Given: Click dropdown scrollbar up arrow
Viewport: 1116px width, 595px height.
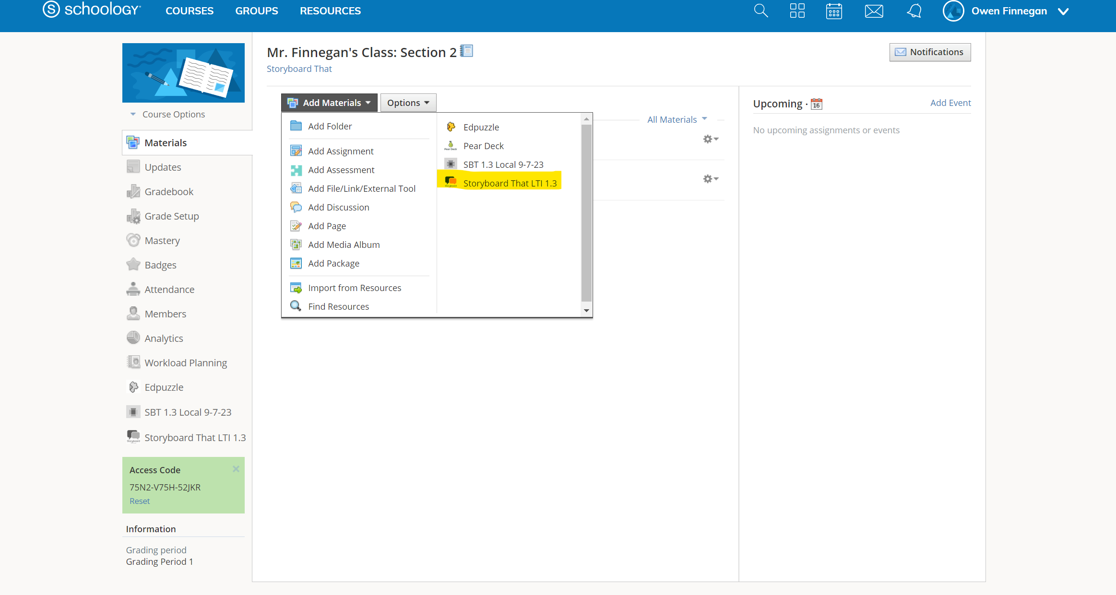Looking at the screenshot, I should (x=586, y=119).
